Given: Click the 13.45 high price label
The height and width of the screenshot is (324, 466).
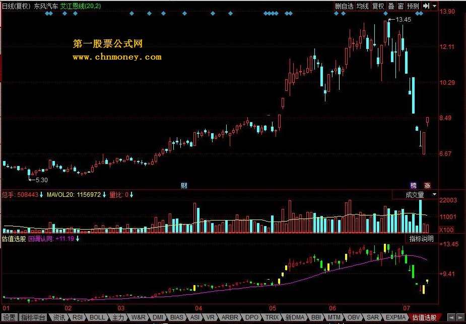Looking at the screenshot, I should tap(404, 20).
